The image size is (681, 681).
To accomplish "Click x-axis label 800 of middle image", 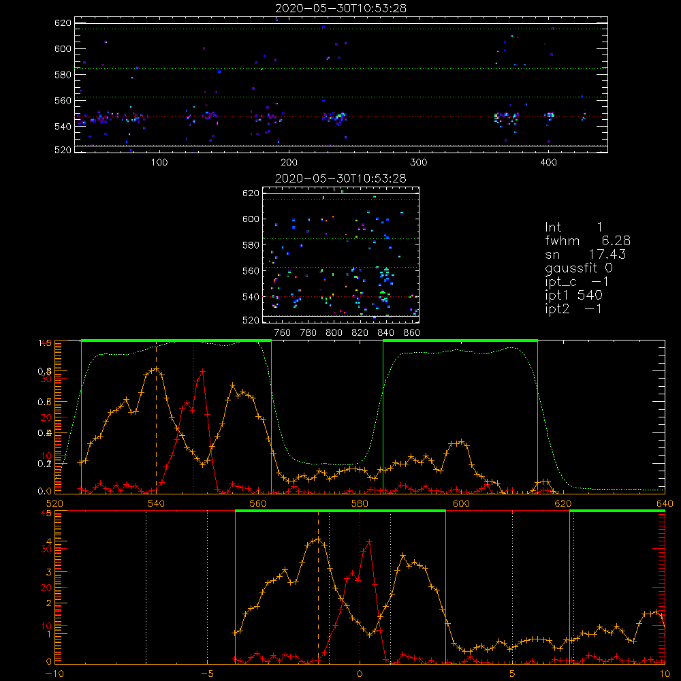I will (334, 333).
